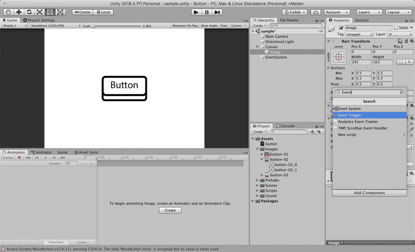415x252 pixels.
Task: Open the Layout dropdown
Action: click(399, 12)
